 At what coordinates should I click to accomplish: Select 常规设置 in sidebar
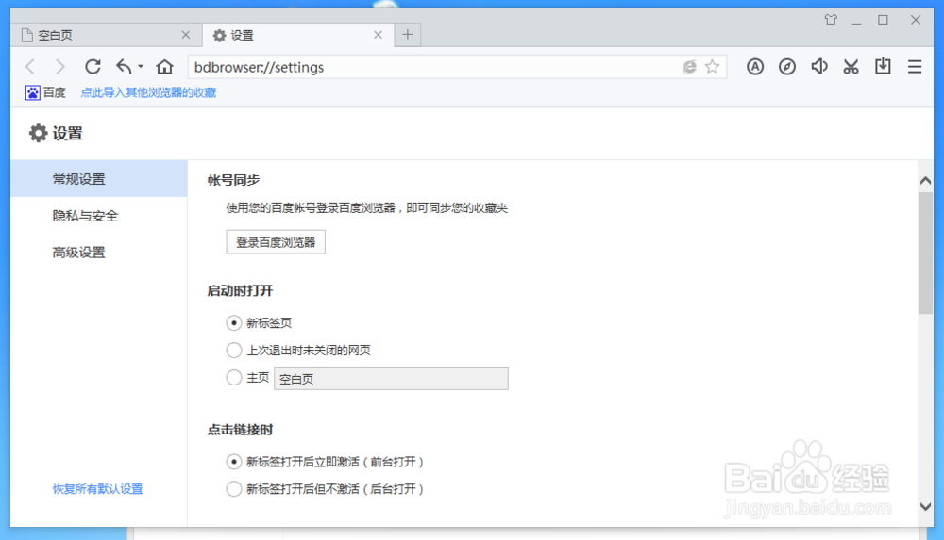click(x=99, y=179)
